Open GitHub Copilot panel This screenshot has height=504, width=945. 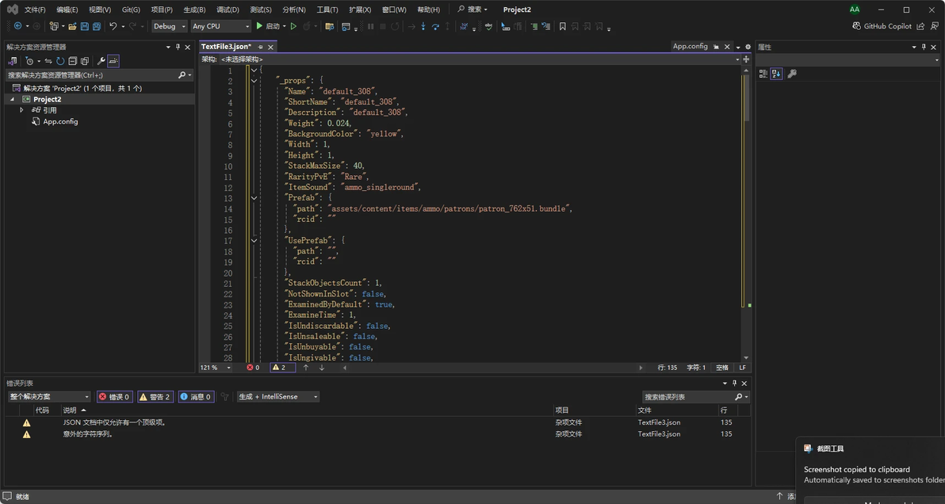pos(882,26)
